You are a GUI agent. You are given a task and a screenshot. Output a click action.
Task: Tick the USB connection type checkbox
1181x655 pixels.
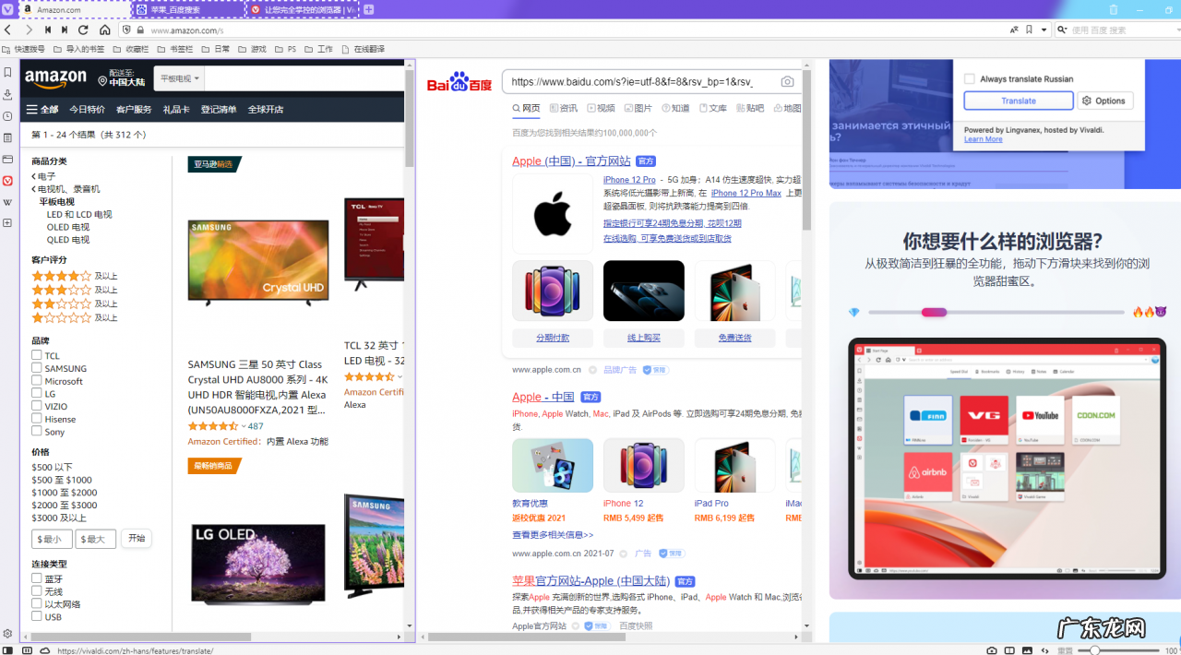coord(37,616)
